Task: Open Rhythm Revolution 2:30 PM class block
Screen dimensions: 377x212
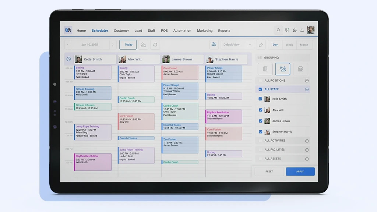Action: pos(93,162)
